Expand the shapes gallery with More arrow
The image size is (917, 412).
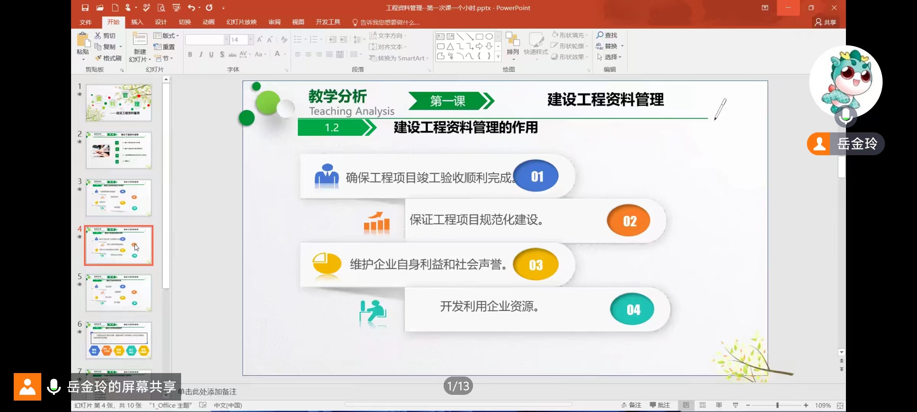click(x=498, y=56)
